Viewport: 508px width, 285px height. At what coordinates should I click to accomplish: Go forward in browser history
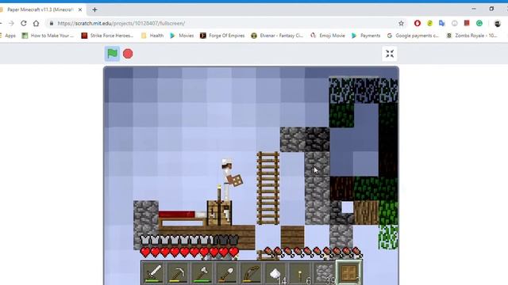11,23
